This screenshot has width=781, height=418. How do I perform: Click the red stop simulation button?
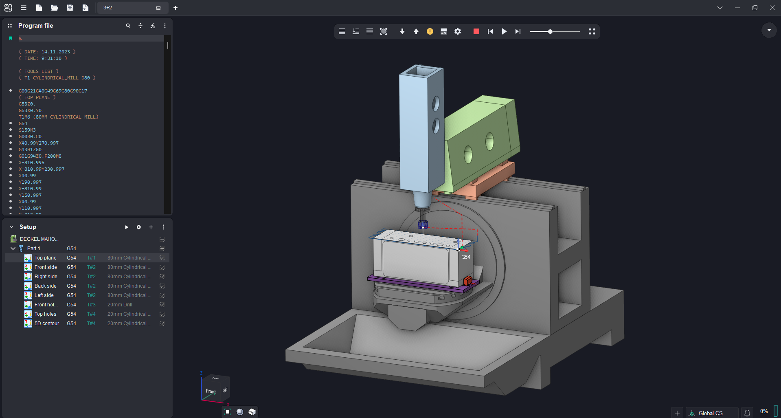tap(476, 31)
